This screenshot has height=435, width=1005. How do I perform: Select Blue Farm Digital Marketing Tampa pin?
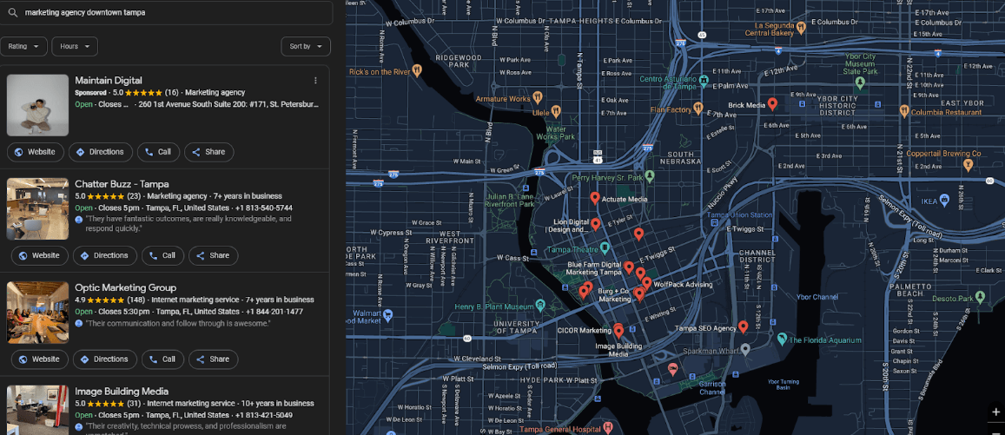[629, 267]
